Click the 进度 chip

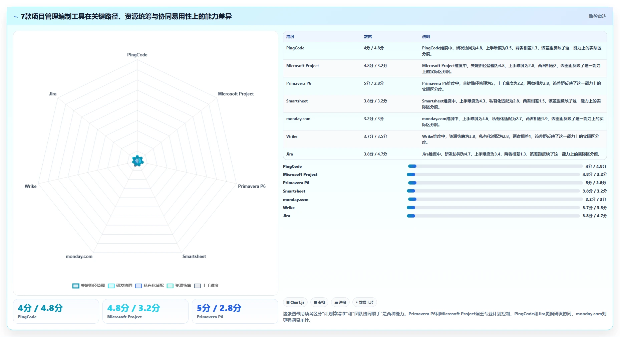point(340,302)
